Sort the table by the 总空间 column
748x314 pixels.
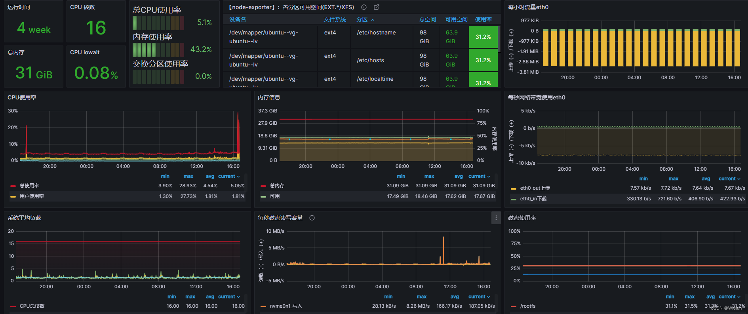[x=428, y=19]
